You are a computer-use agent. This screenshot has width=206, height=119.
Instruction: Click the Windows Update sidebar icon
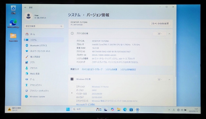[26, 96]
